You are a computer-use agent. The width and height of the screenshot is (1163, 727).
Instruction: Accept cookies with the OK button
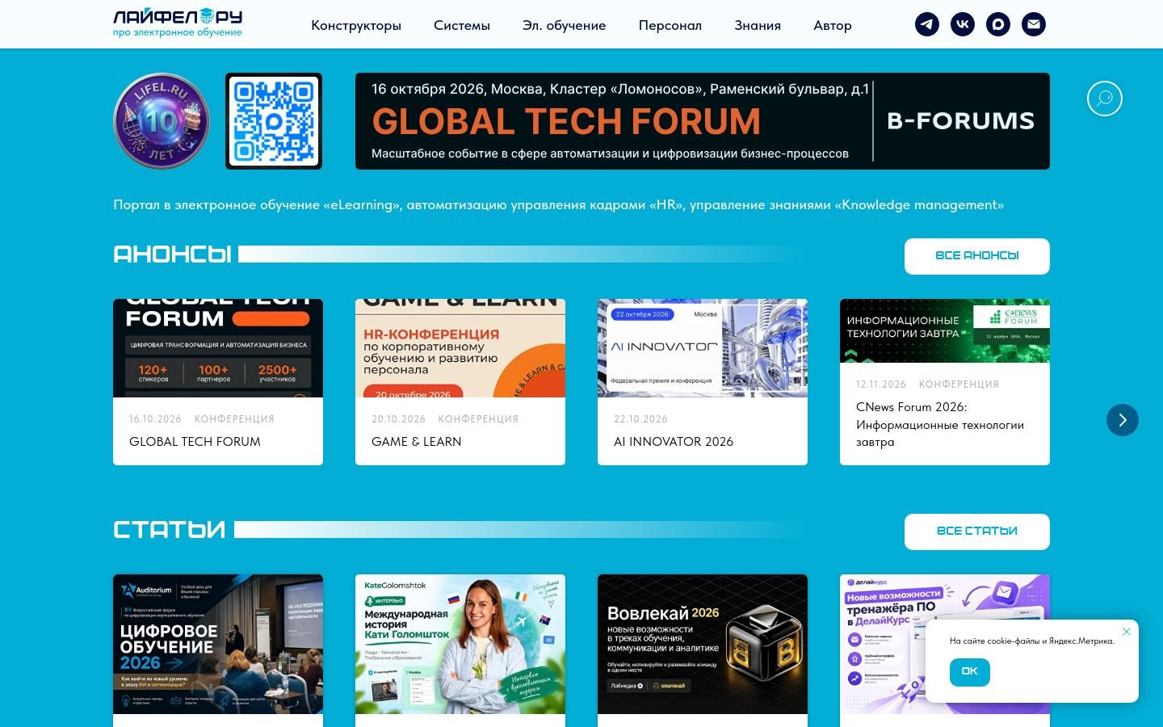click(970, 671)
